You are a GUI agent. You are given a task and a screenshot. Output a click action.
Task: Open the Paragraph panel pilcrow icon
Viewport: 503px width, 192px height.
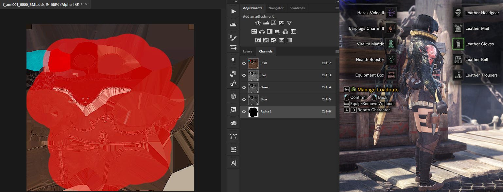pos(233,60)
